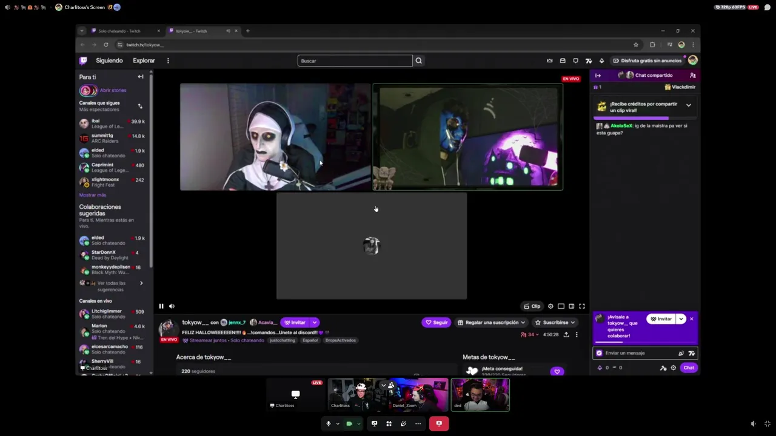Create a Clip from the stream
Image resolution: width=776 pixels, height=436 pixels.
coord(532,306)
